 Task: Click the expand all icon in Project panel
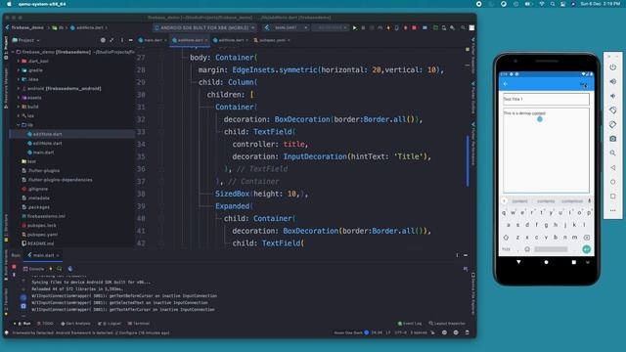pyautogui.click(x=112, y=40)
